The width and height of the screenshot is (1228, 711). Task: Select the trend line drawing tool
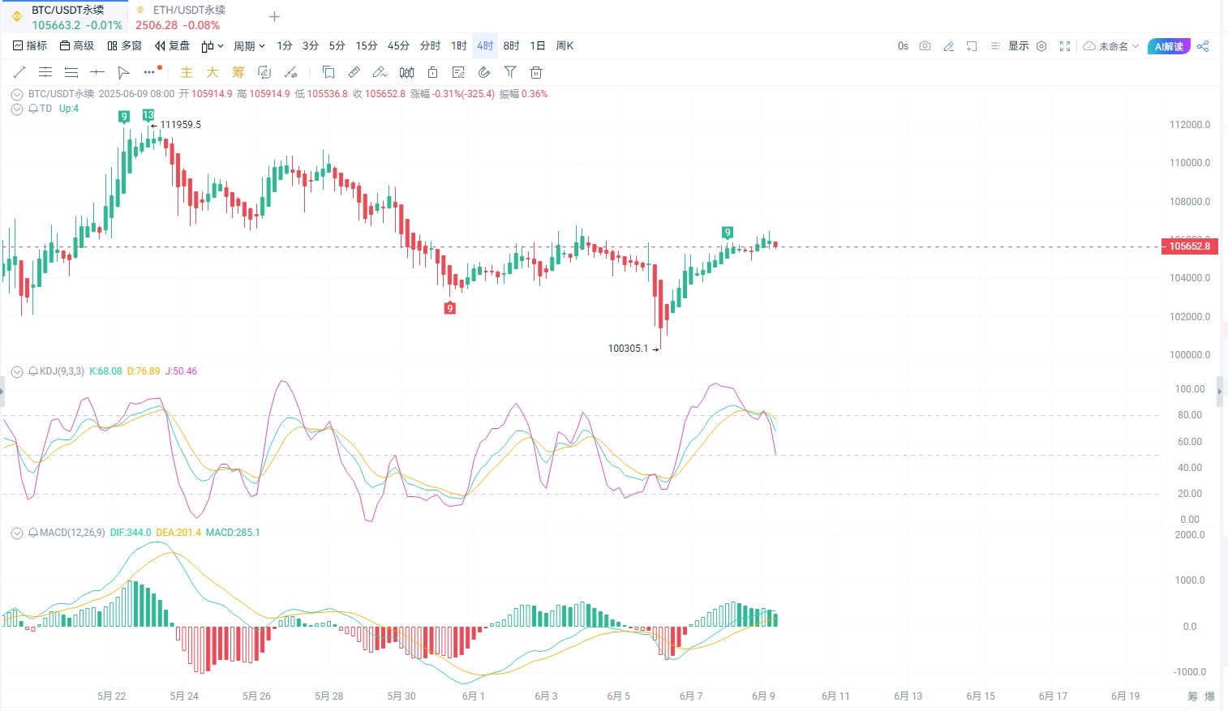(x=19, y=72)
